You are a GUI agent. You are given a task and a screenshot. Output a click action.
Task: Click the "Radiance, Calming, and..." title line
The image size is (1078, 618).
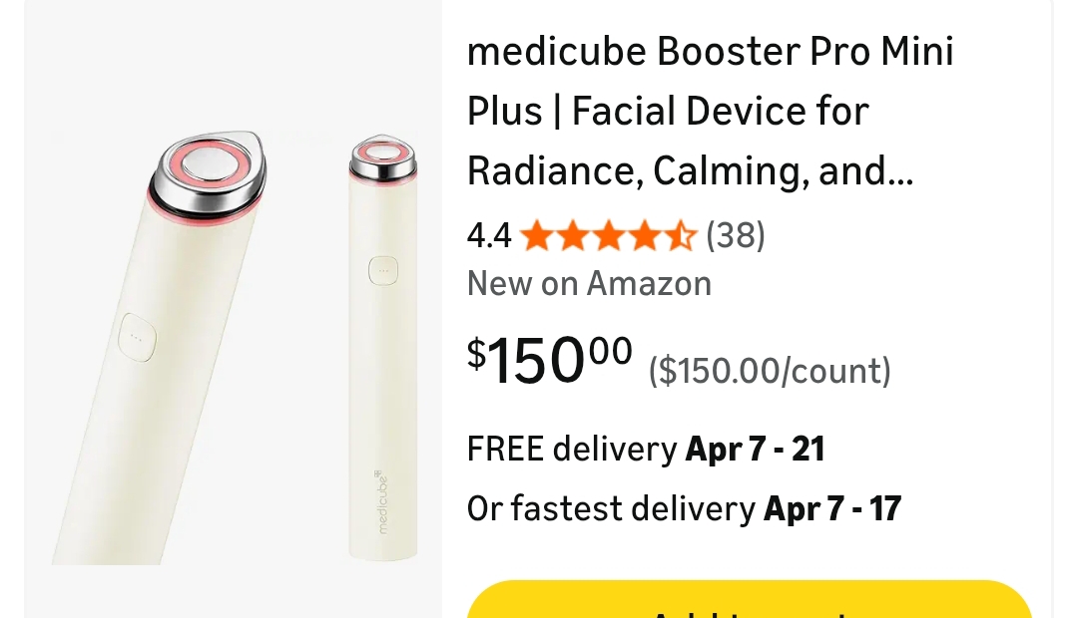pyautogui.click(x=690, y=171)
